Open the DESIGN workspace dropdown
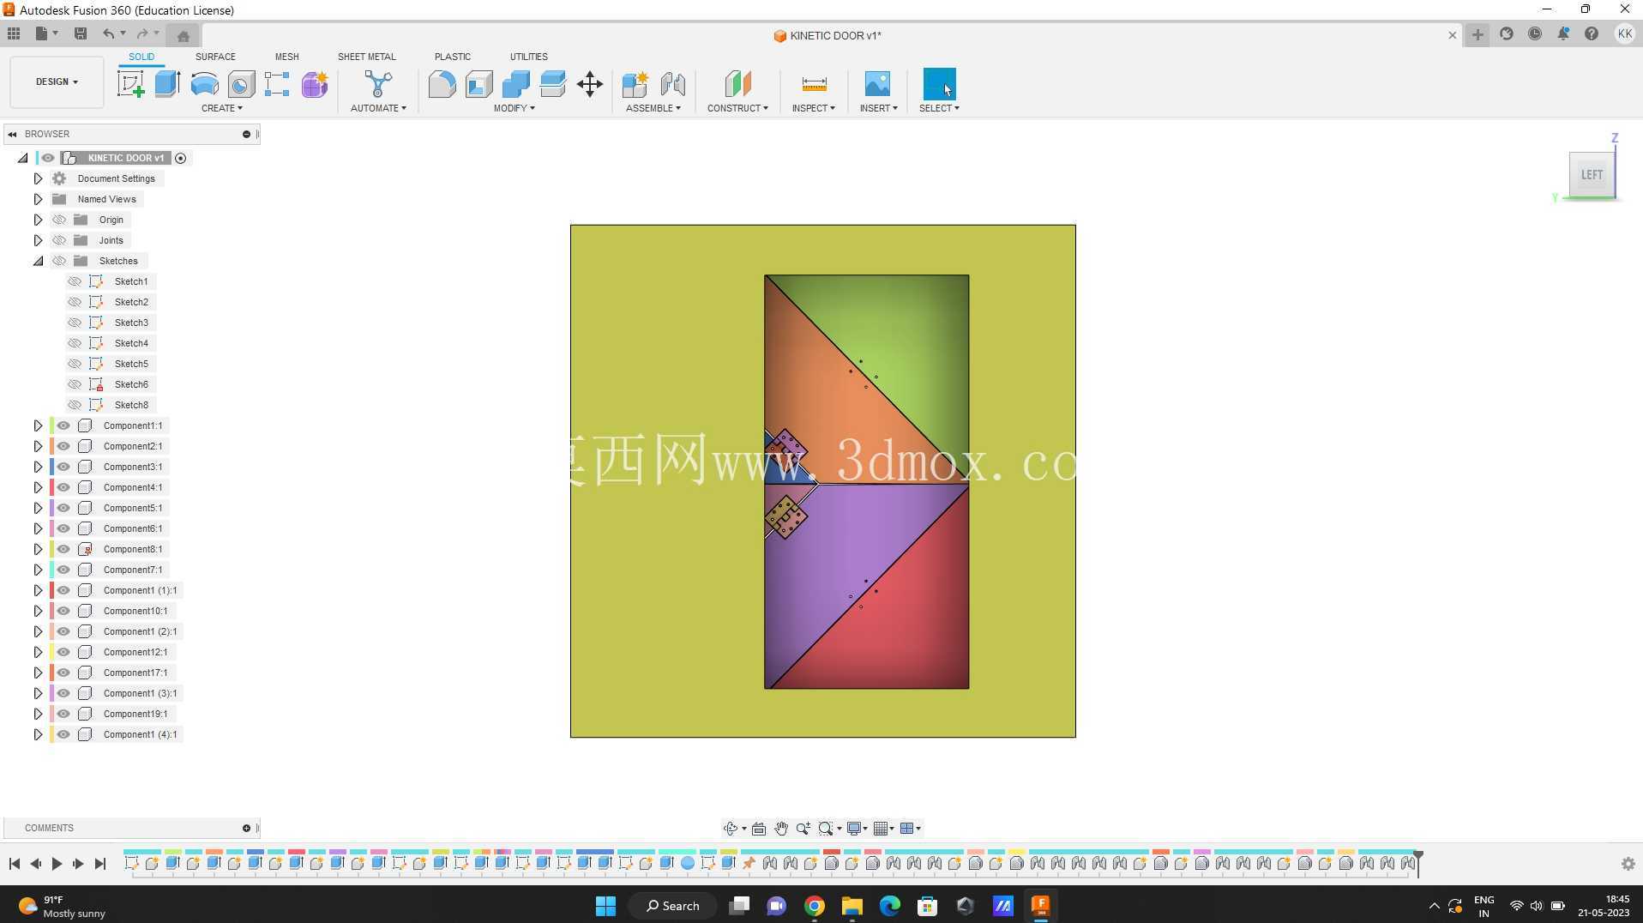The width and height of the screenshot is (1643, 923). point(57,81)
